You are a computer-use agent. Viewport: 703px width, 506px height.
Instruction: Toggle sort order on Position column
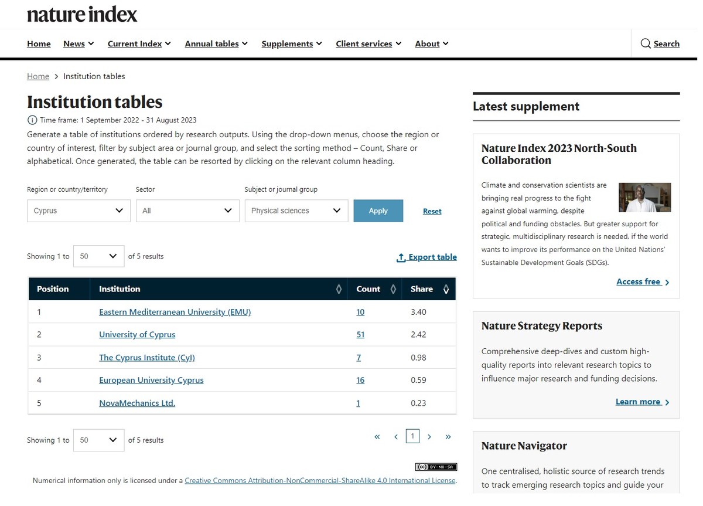pos(52,288)
